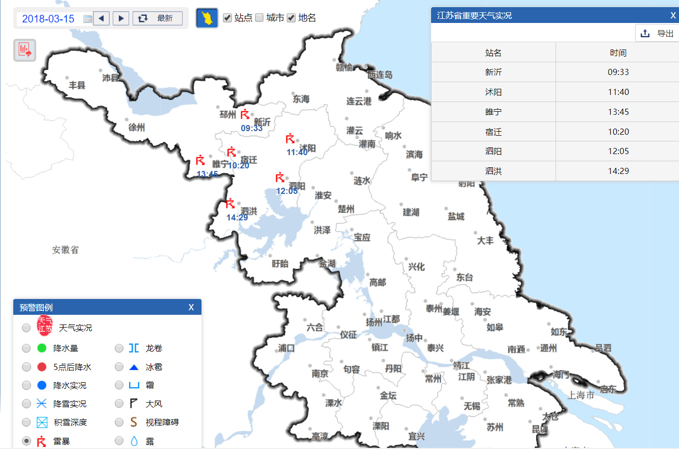The height and width of the screenshot is (449, 679).
Task: Click thunderstorm marker at 新沂 09:33
Action: 245,114
